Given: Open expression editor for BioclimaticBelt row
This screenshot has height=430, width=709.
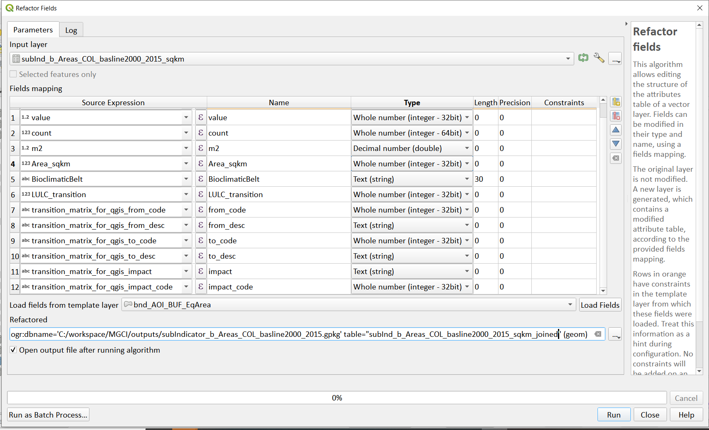Looking at the screenshot, I should tap(201, 179).
